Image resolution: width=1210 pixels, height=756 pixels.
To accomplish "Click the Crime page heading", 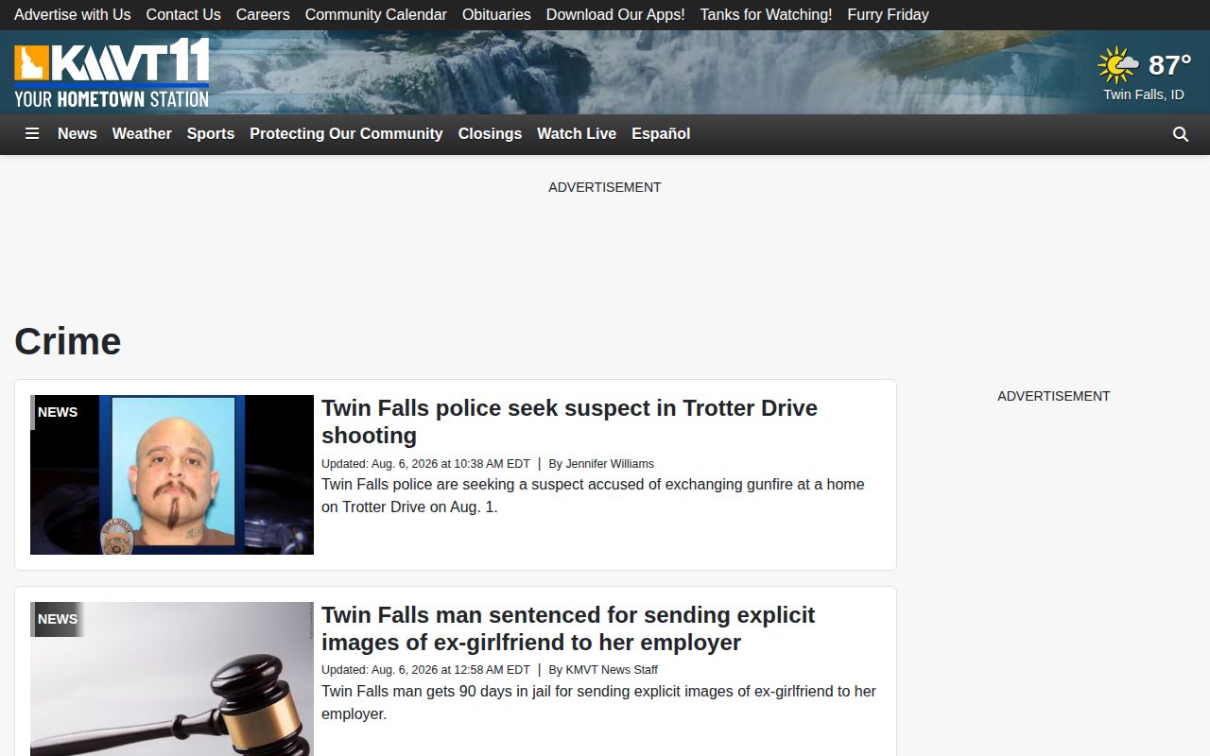I will pyautogui.click(x=68, y=341).
